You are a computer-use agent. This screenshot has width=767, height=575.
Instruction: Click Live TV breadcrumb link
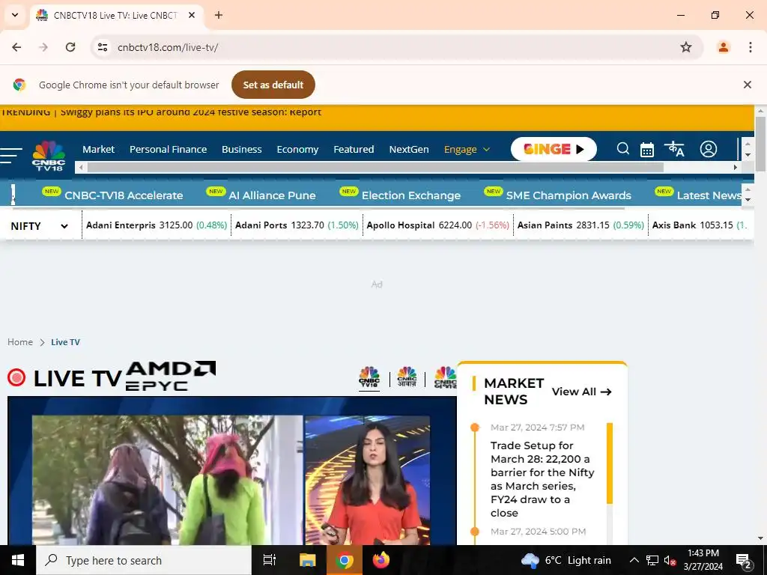point(66,342)
